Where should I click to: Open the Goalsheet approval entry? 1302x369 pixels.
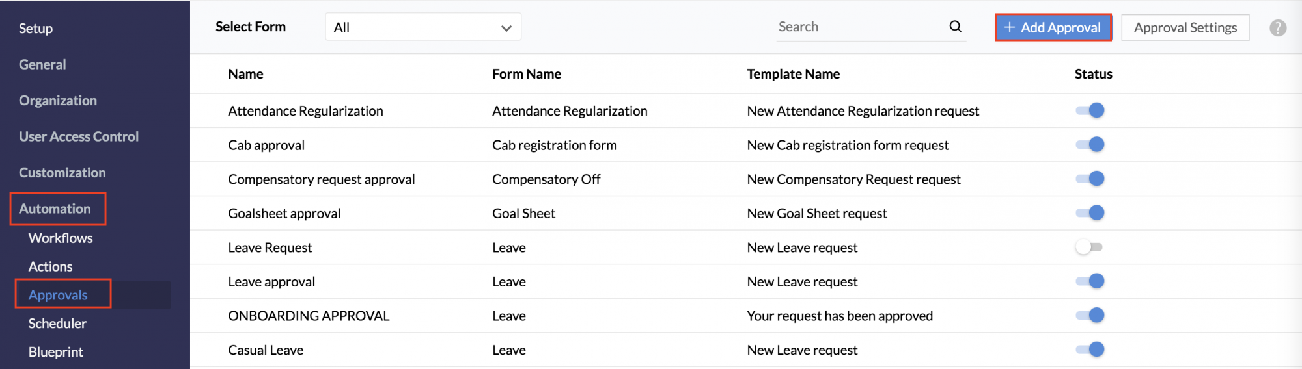(x=284, y=213)
